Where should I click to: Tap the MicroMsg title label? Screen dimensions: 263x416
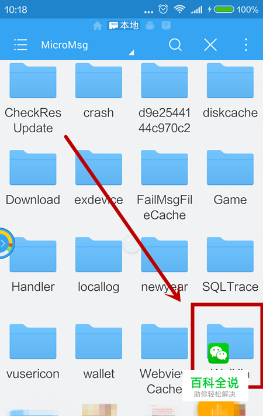point(64,45)
